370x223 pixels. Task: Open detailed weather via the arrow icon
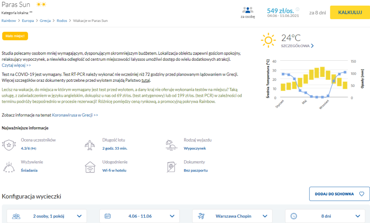(x=312, y=46)
